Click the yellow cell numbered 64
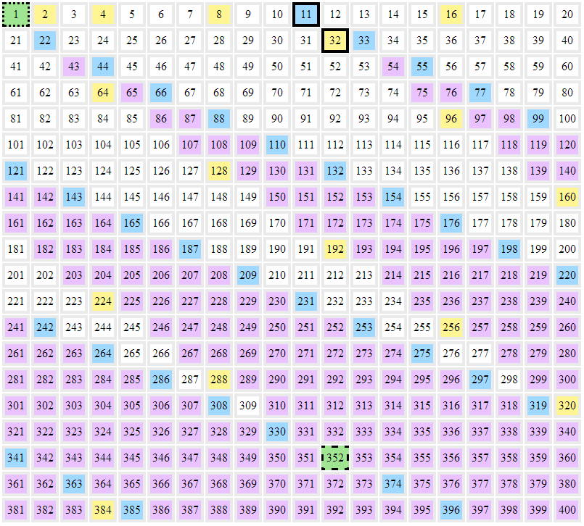Viewport: 584px width, 526px height. 103,93
